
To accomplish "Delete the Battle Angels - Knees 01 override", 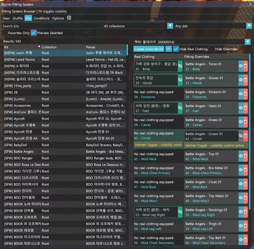I will pos(246,122).
